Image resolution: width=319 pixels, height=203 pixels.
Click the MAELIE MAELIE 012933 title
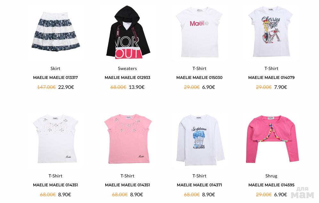127,78
